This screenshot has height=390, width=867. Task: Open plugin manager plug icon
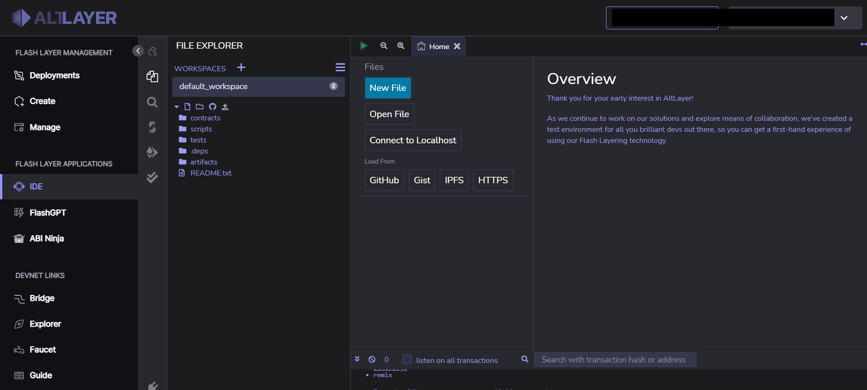153,386
